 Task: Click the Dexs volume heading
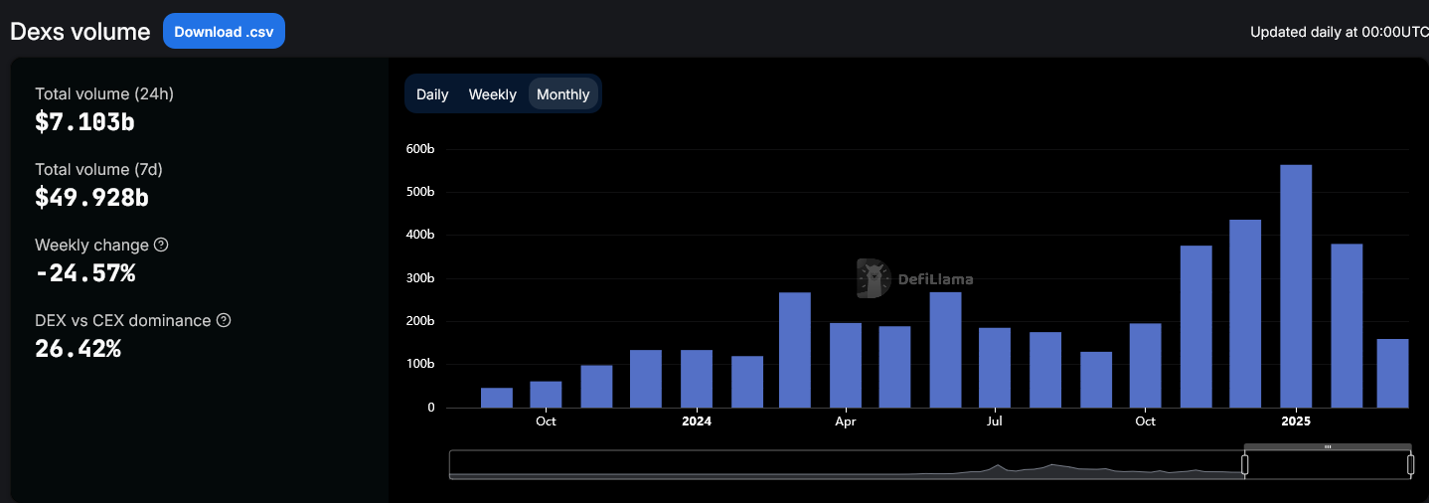click(x=79, y=31)
